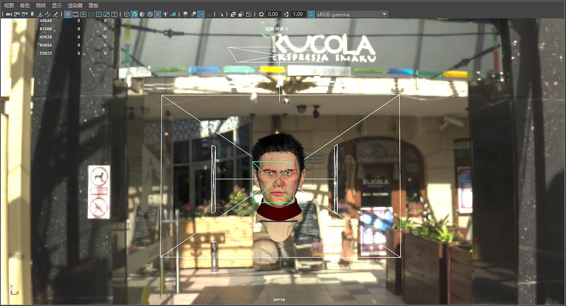Toggle X-Ray Active Components icon

coord(241,14)
